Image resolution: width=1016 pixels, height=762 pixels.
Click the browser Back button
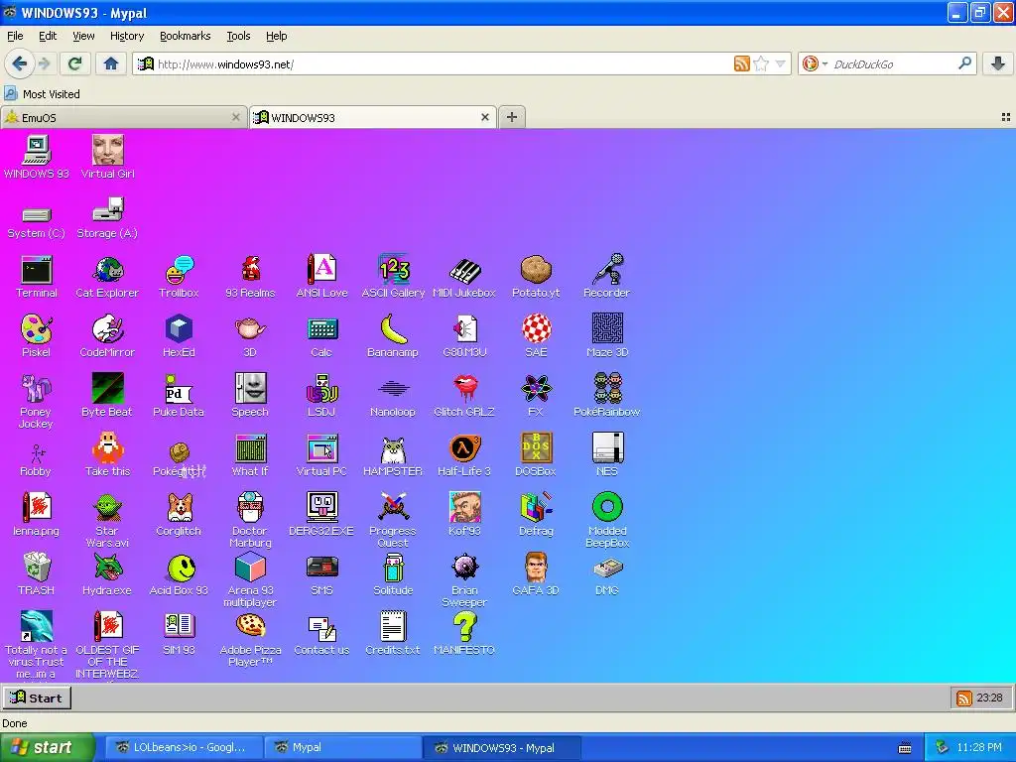point(19,63)
